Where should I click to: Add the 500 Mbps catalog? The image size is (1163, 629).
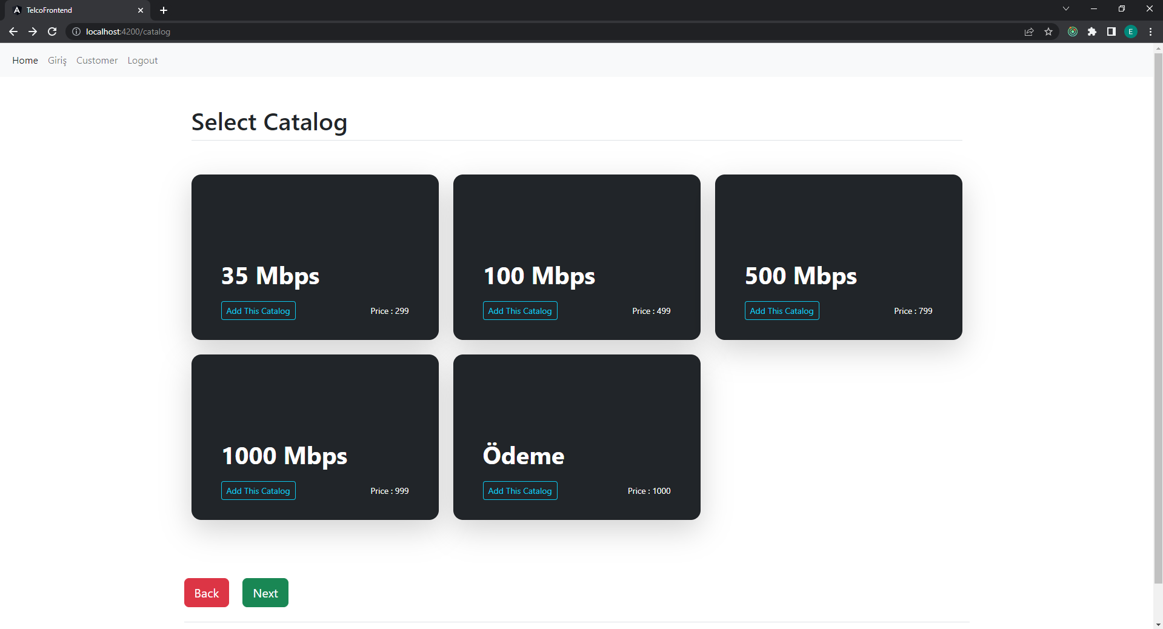click(781, 310)
